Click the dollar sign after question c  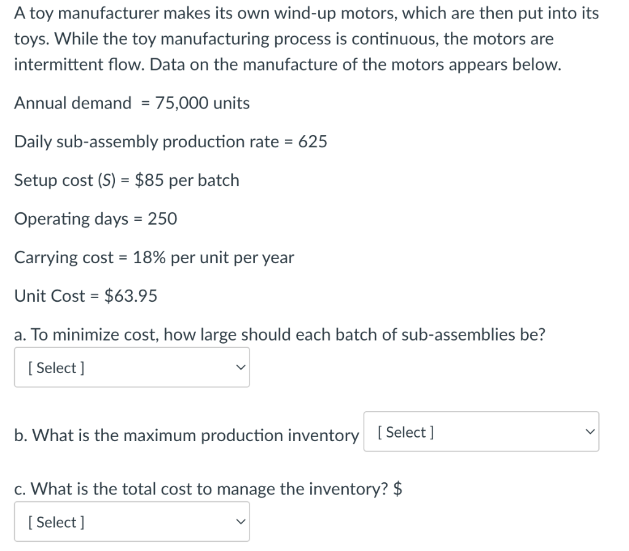(x=397, y=490)
